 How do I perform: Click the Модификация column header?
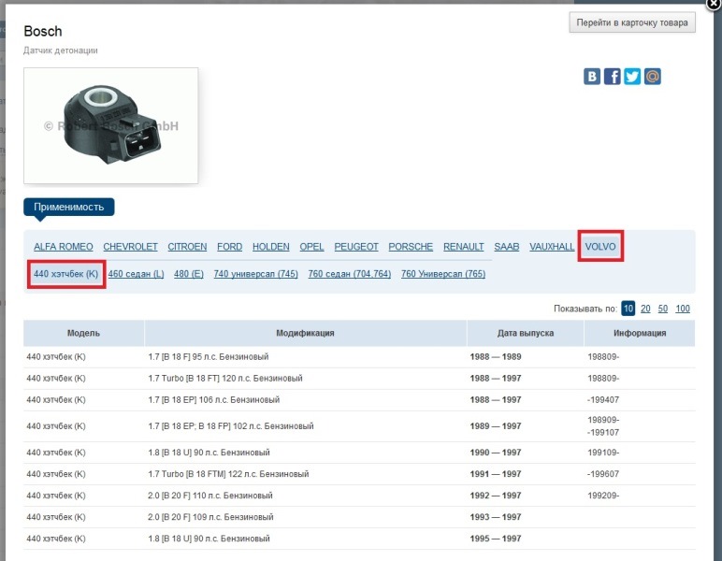305,333
